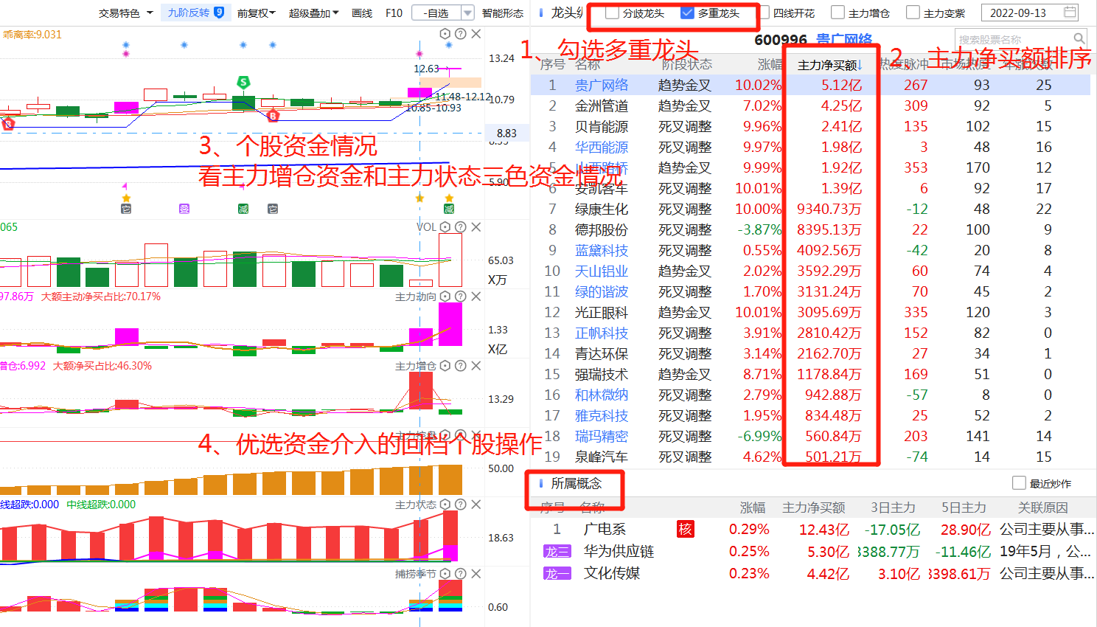This screenshot has width=1097, height=627.
Task: Expand the 超级叠加 dropdown
Action: [314, 13]
